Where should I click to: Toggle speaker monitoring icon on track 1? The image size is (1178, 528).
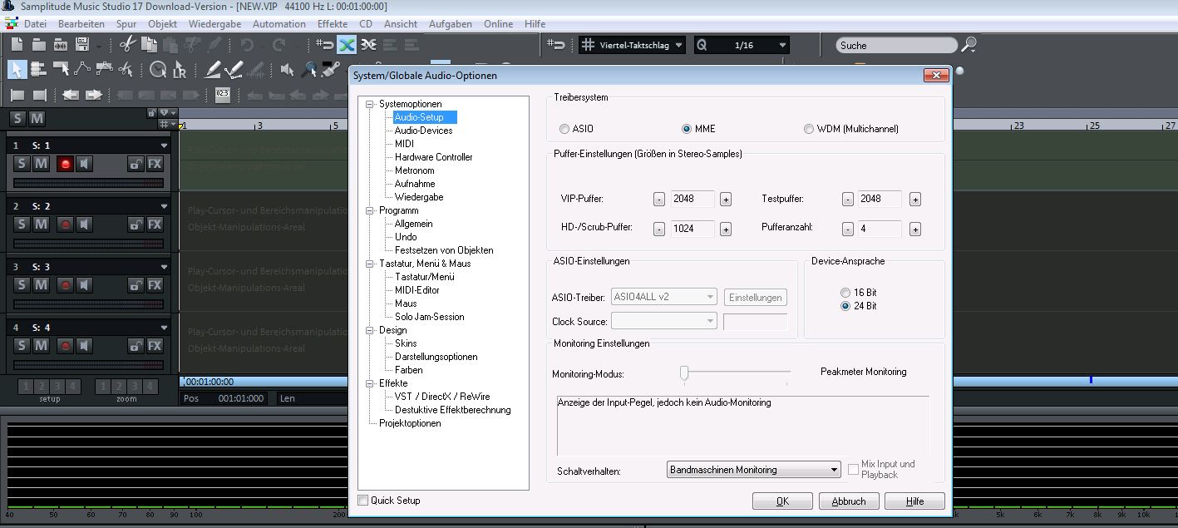click(x=84, y=164)
